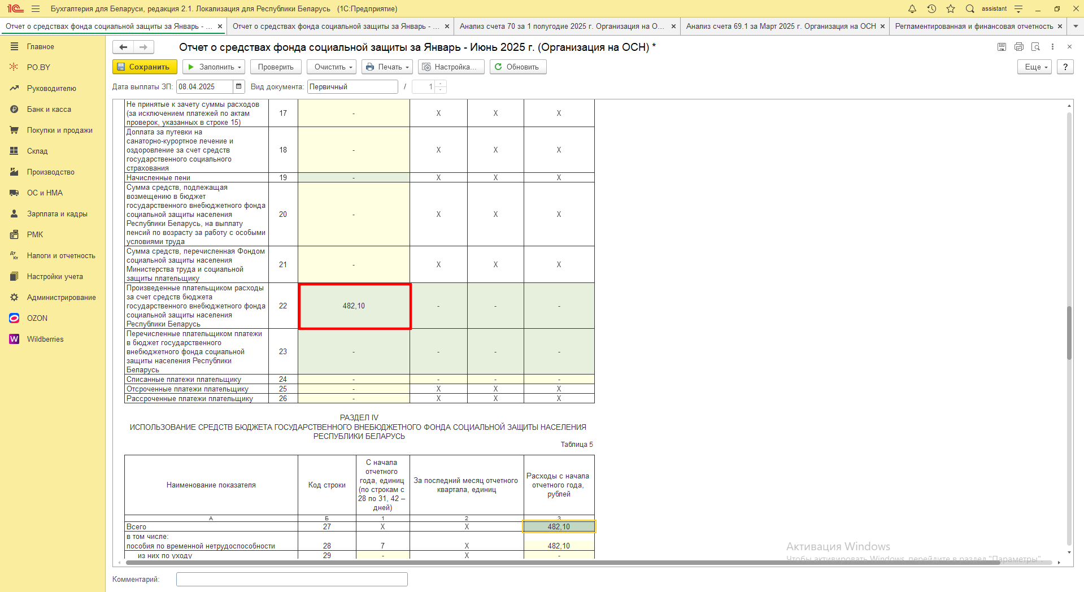Click the search magnifier in title bar
The height and width of the screenshot is (592, 1084).
point(970,8)
